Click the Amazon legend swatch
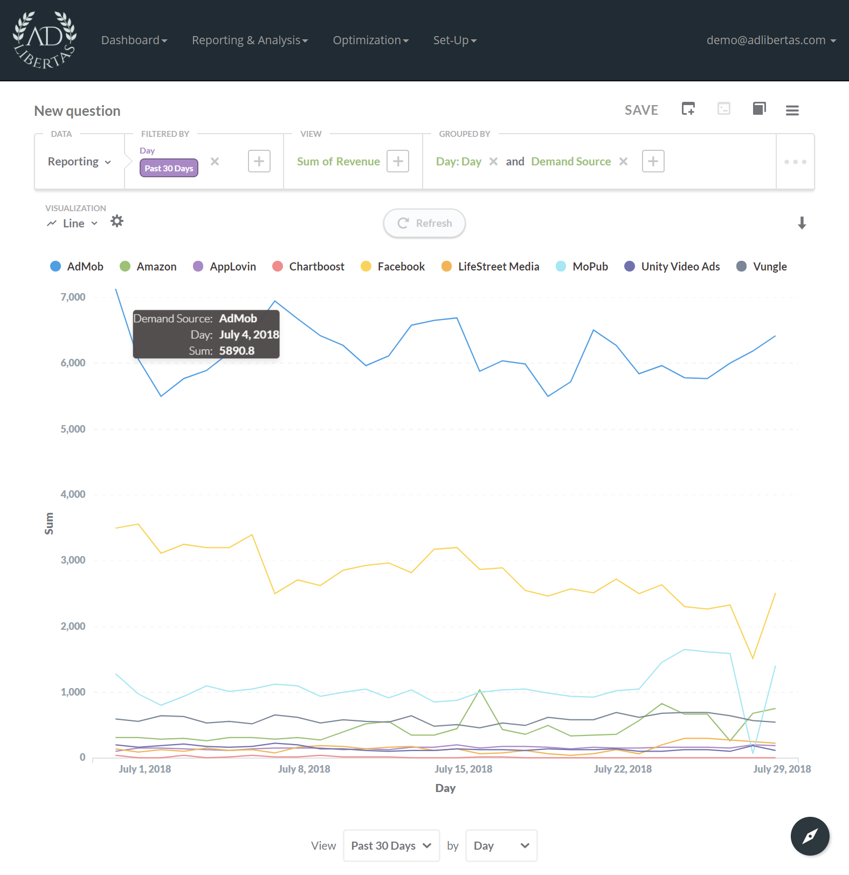The image size is (849, 875). (x=125, y=266)
